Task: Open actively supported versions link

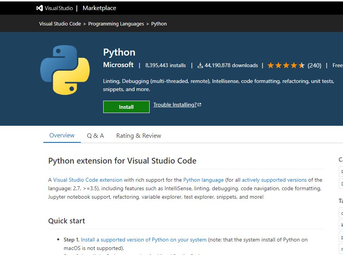Action: point(274,180)
